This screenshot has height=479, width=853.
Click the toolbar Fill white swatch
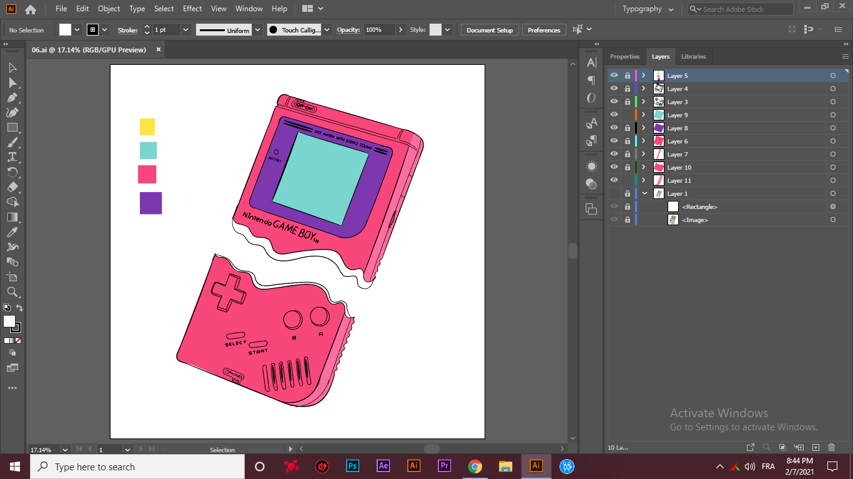[9, 321]
